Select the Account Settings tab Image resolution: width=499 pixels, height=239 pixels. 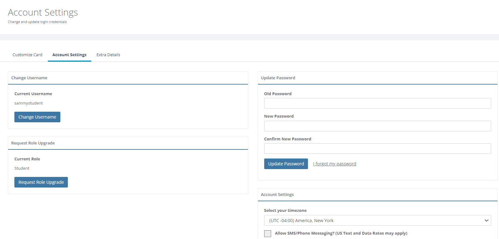coord(69,55)
